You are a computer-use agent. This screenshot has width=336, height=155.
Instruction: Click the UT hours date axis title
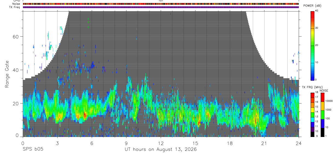[x=161, y=150]
